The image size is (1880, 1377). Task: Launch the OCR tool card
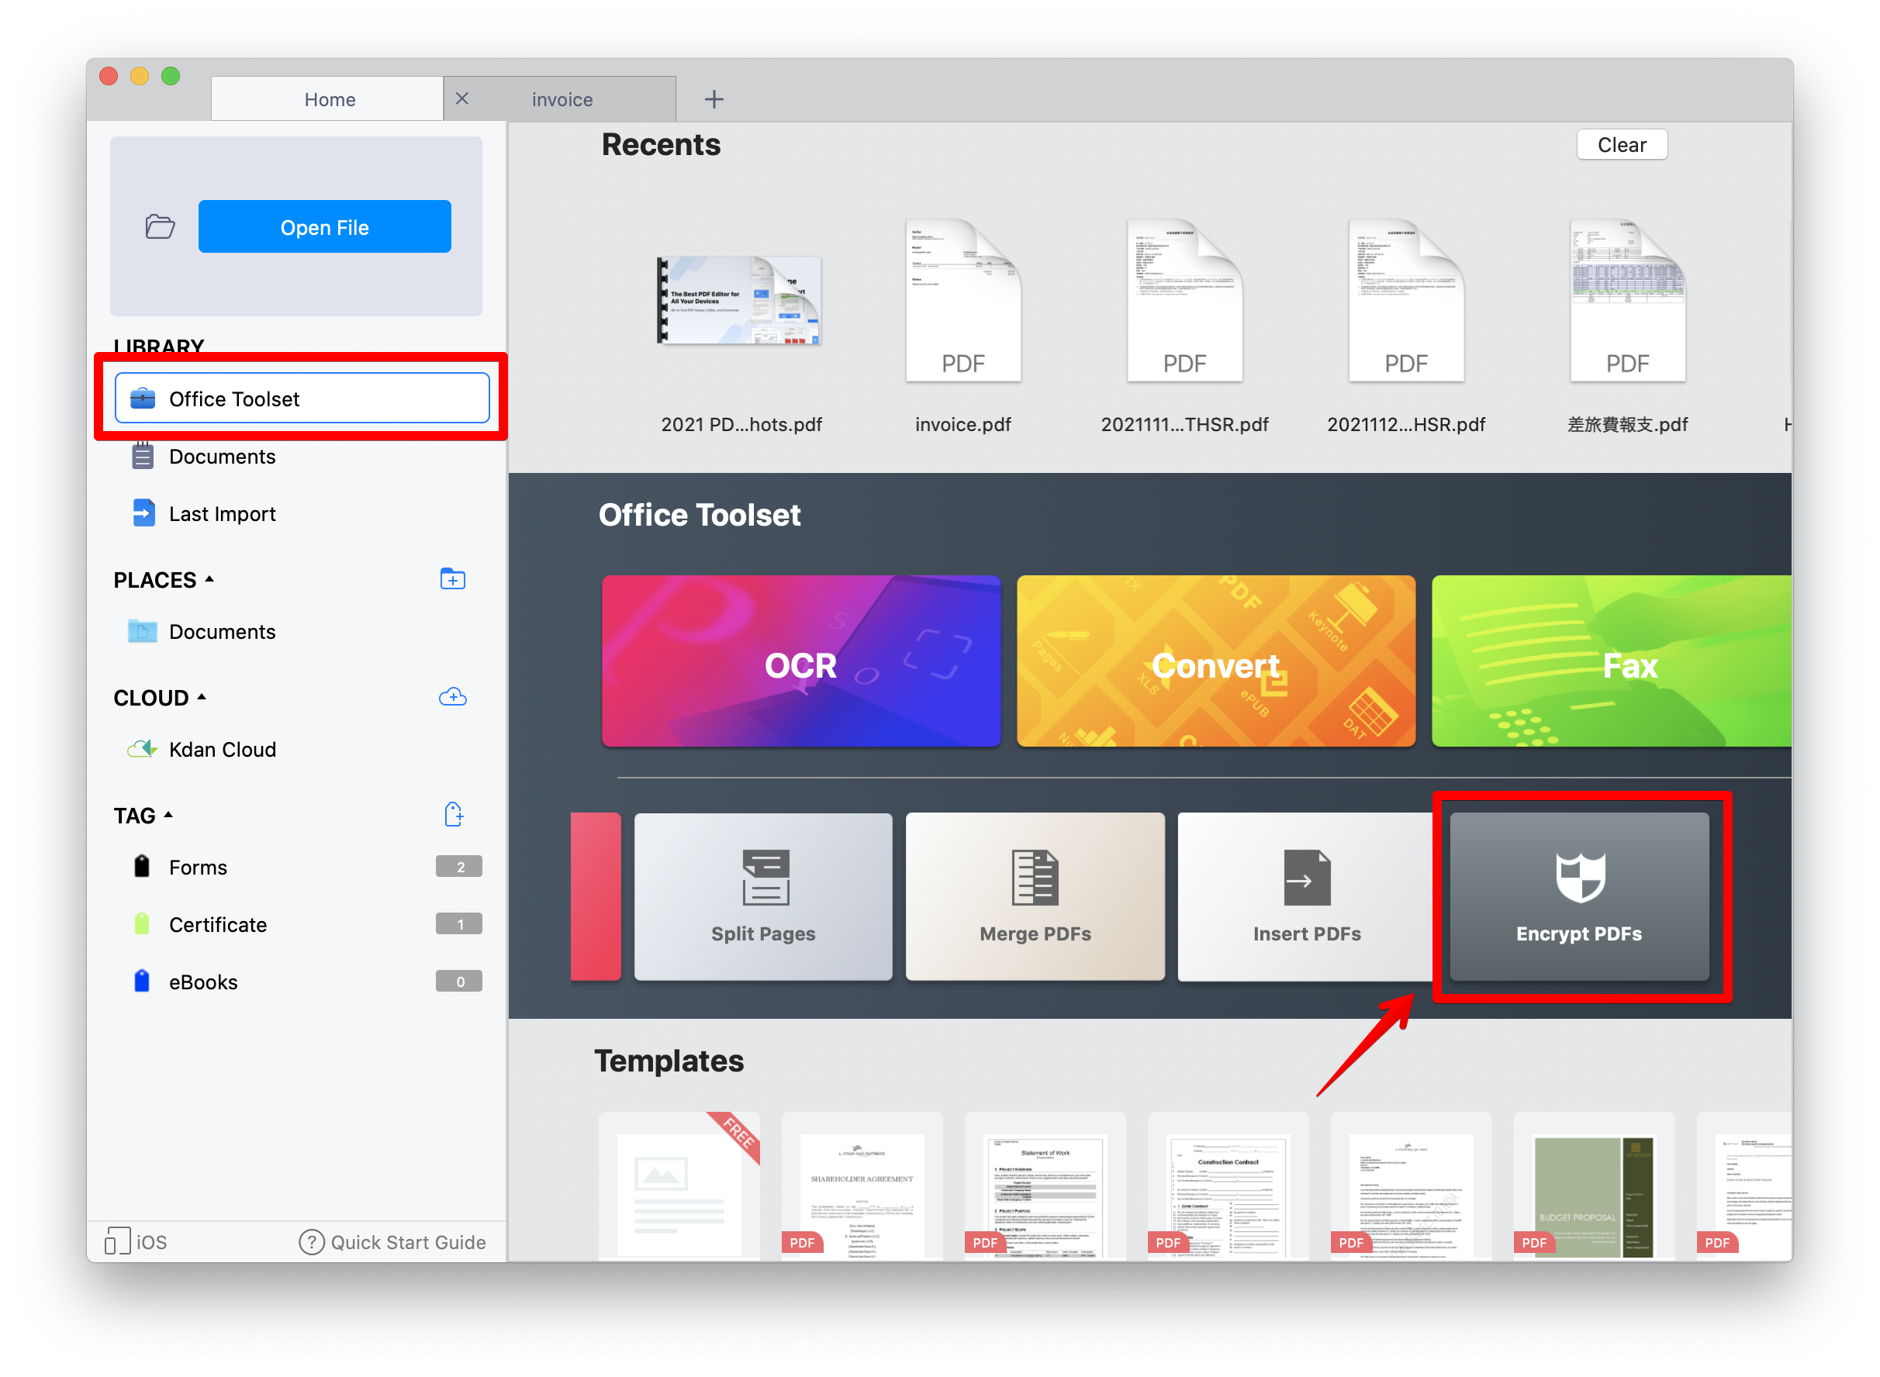(801, 661)
